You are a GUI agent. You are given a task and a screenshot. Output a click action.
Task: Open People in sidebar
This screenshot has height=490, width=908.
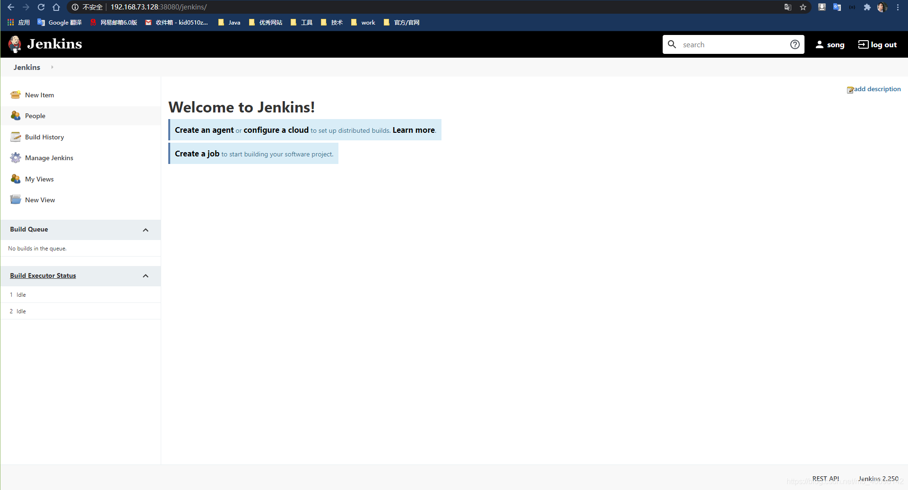(x=35, y=116)
